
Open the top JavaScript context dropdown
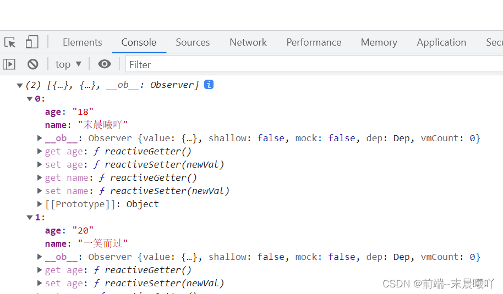(68, 64)
